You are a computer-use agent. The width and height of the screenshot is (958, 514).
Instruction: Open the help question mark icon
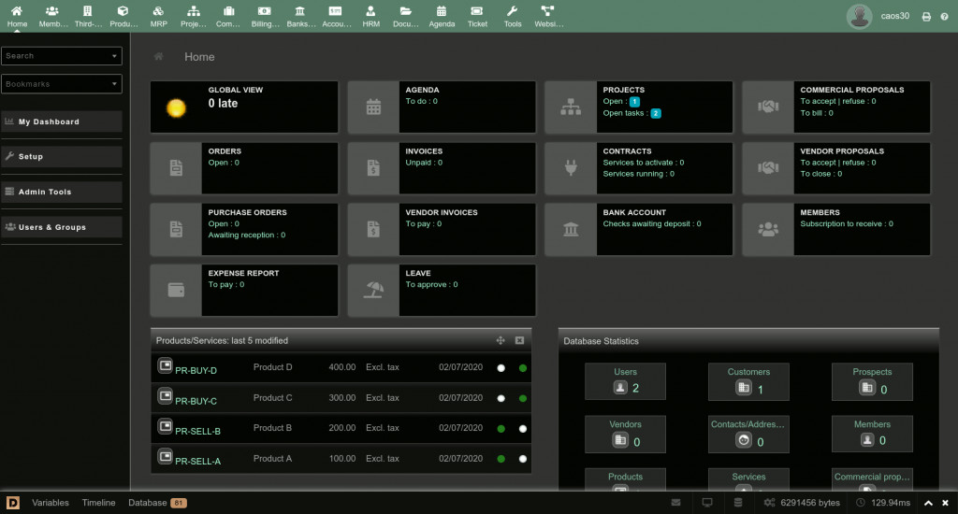[943, 17]
